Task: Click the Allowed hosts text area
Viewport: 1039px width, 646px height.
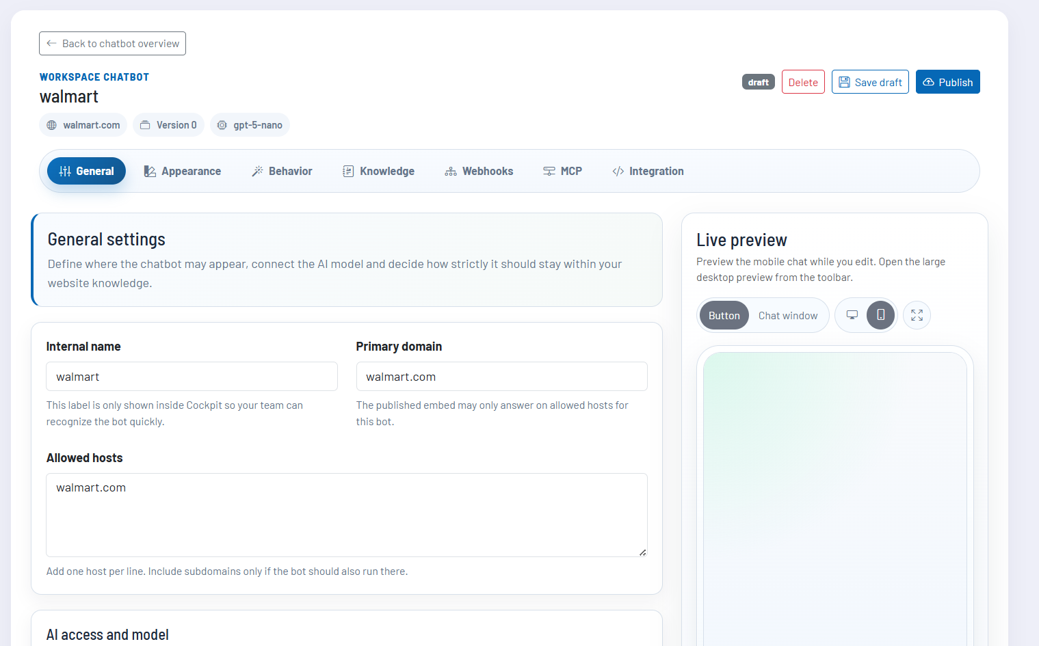Action: click(x=347, y=515)
